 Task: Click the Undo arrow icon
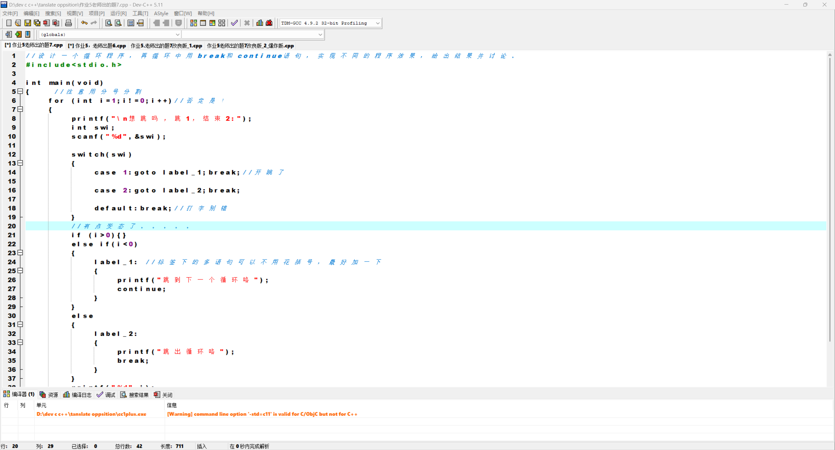tap(84, 23)
